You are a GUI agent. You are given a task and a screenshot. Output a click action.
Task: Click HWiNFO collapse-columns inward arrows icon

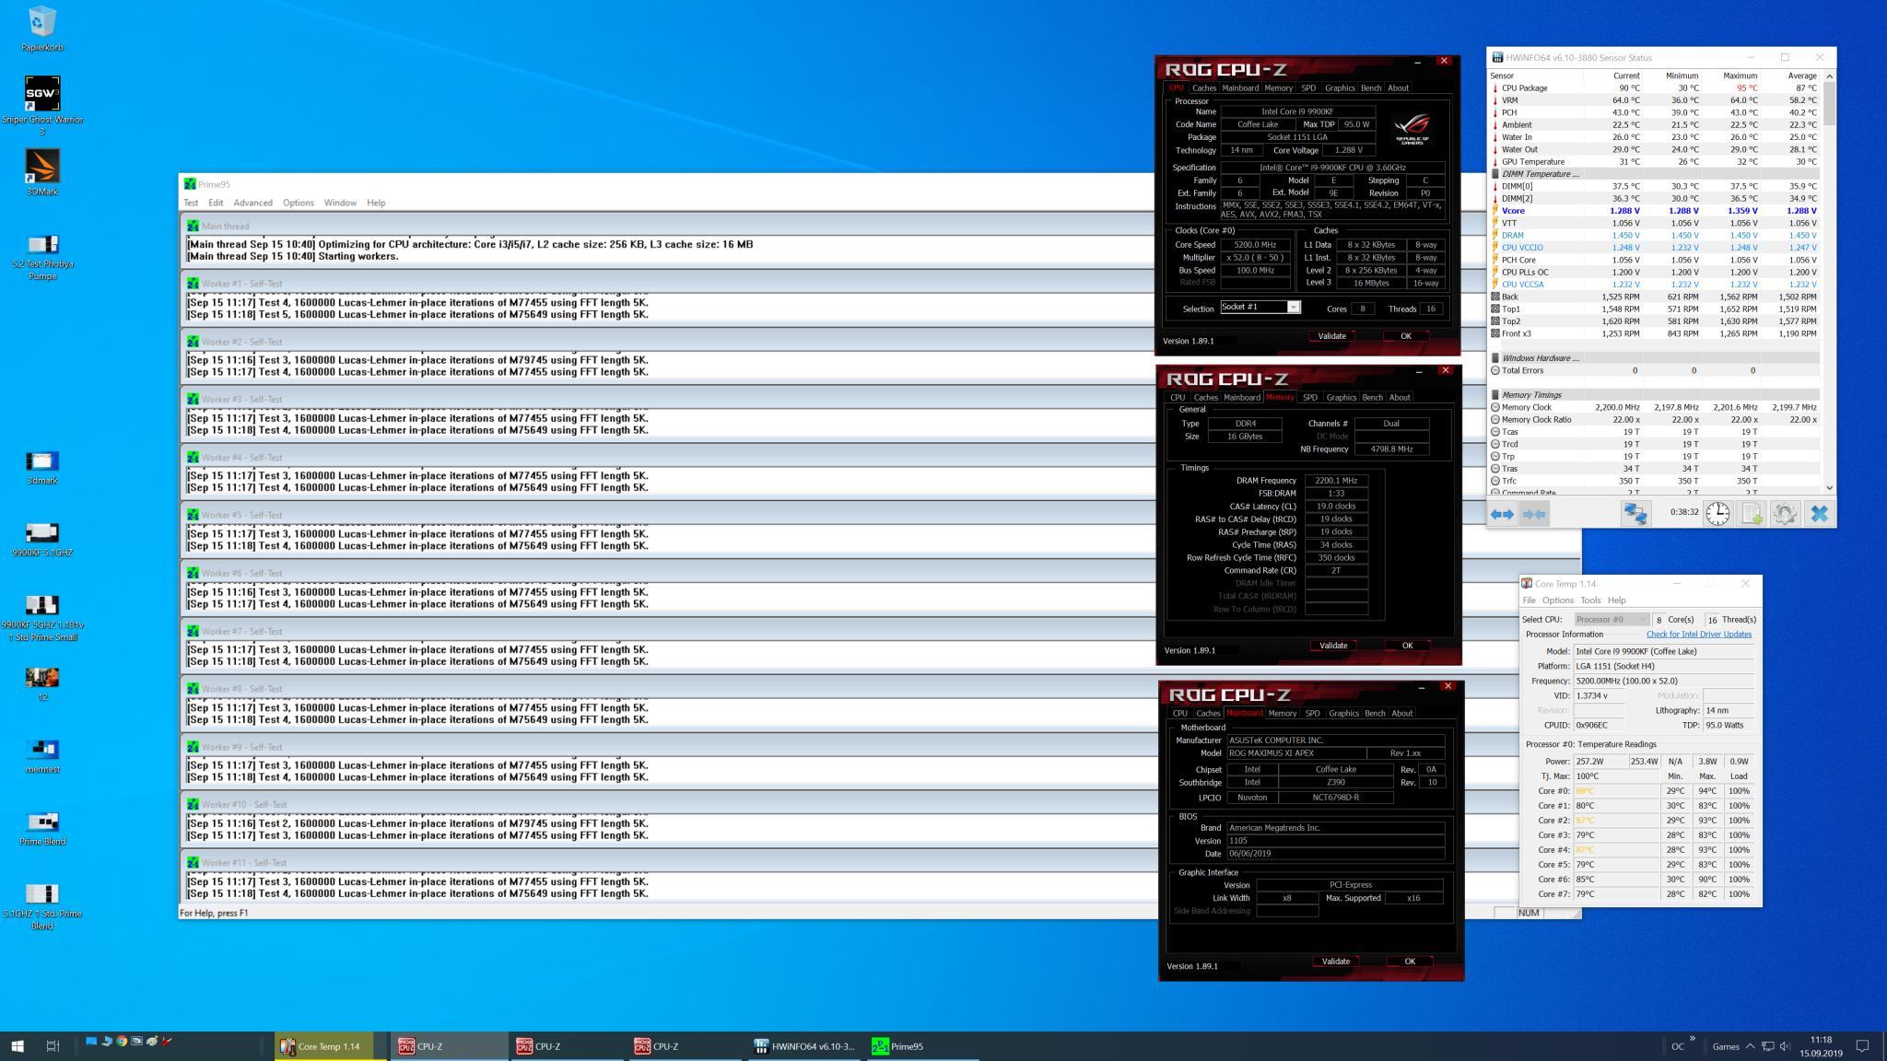click(x=1534, y=514)
